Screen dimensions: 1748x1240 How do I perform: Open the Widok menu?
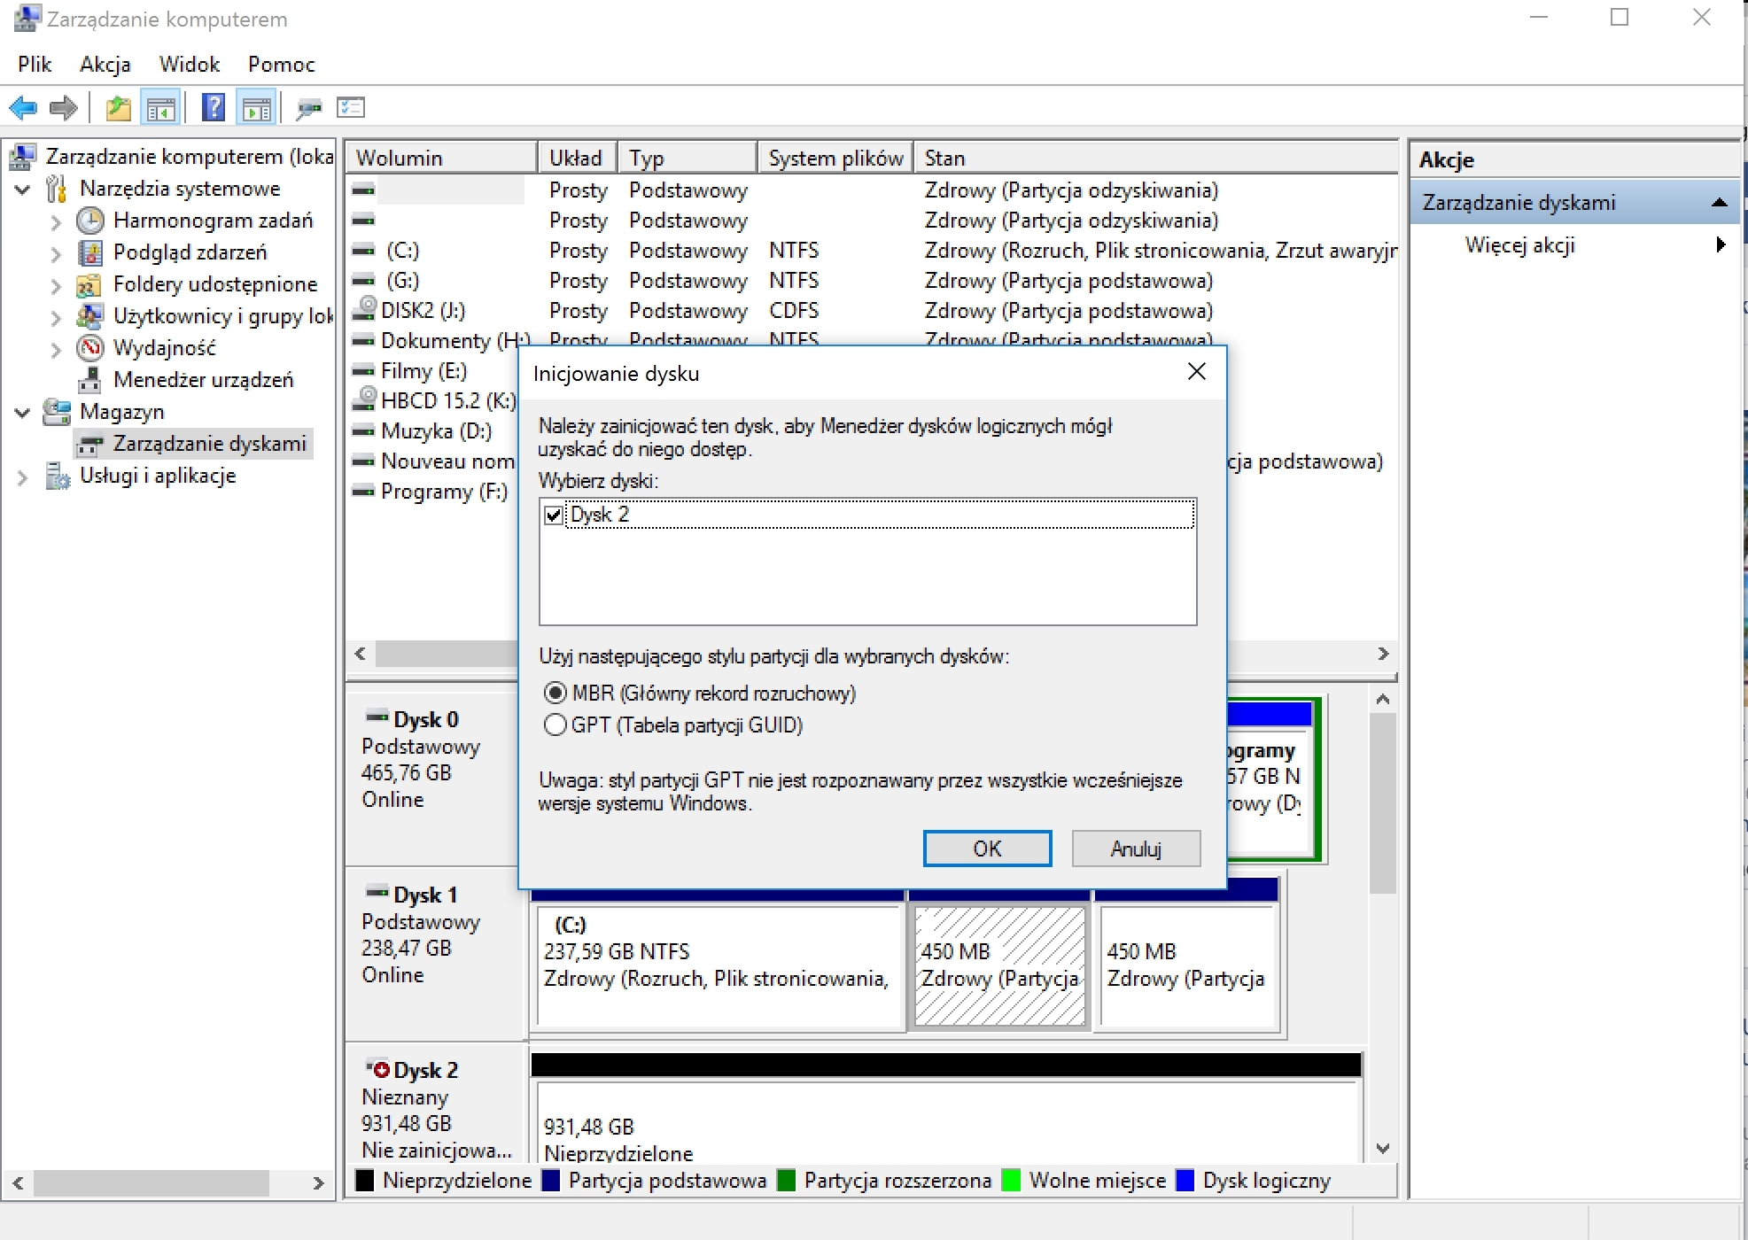coord(189,65)
